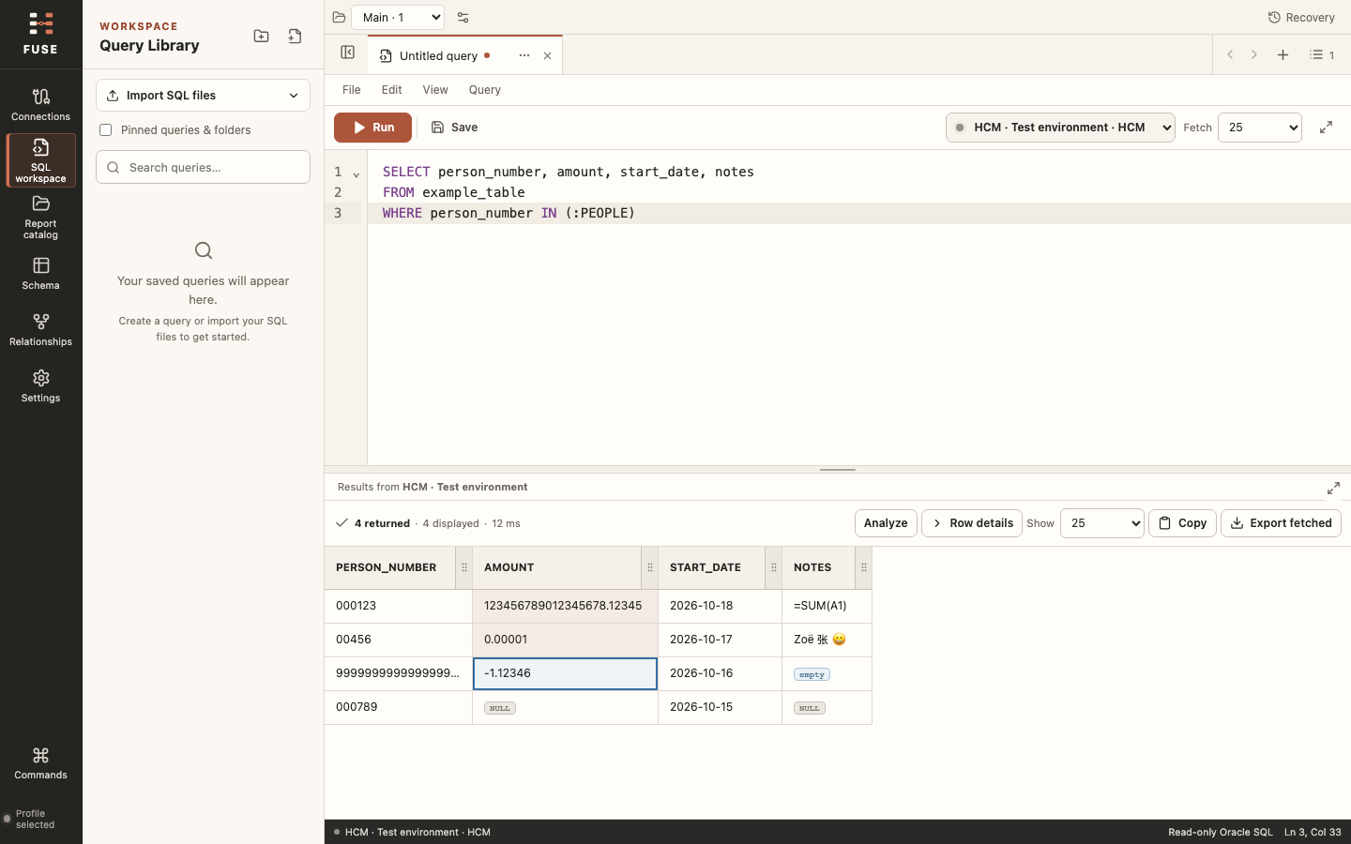
Task: Open the View menu
Action: click(x=435, y=90)
